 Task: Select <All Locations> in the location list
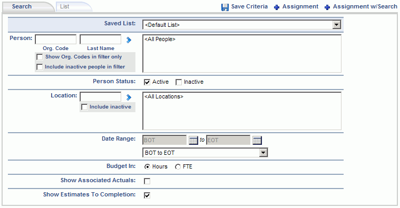tap(164, 96)
